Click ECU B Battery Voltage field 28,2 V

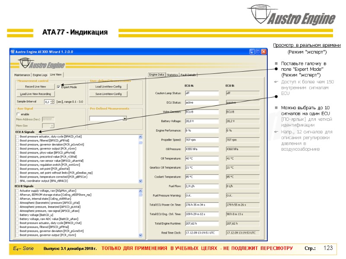click(243, 121)
